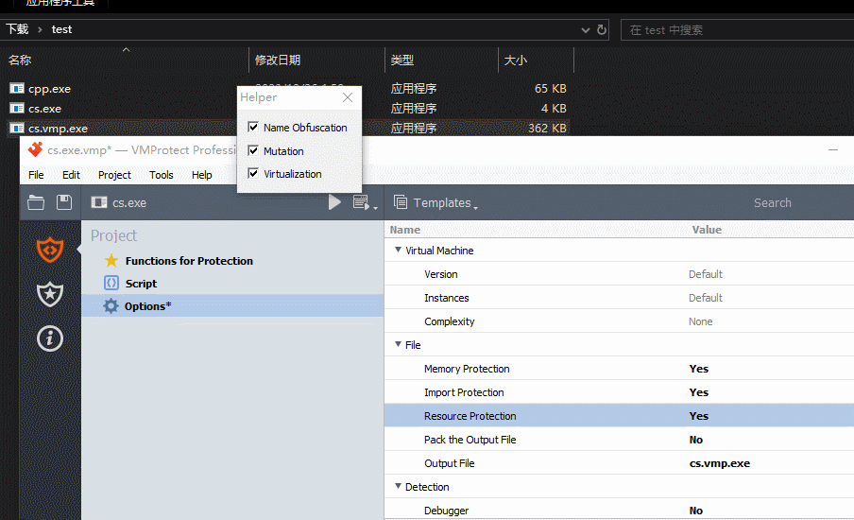Sort Explorer by 类型 column

click(401, 60)
